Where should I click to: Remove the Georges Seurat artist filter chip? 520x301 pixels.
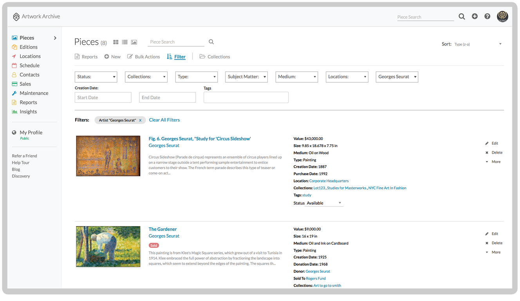pyautogui.click(x=140, y=120)
